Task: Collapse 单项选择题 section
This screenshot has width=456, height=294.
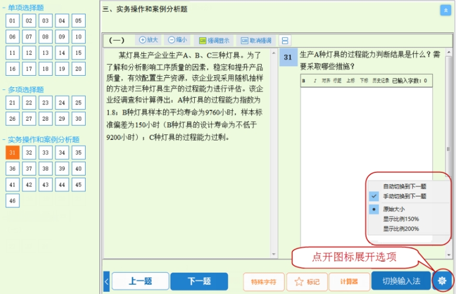Action: coord(4,8)
